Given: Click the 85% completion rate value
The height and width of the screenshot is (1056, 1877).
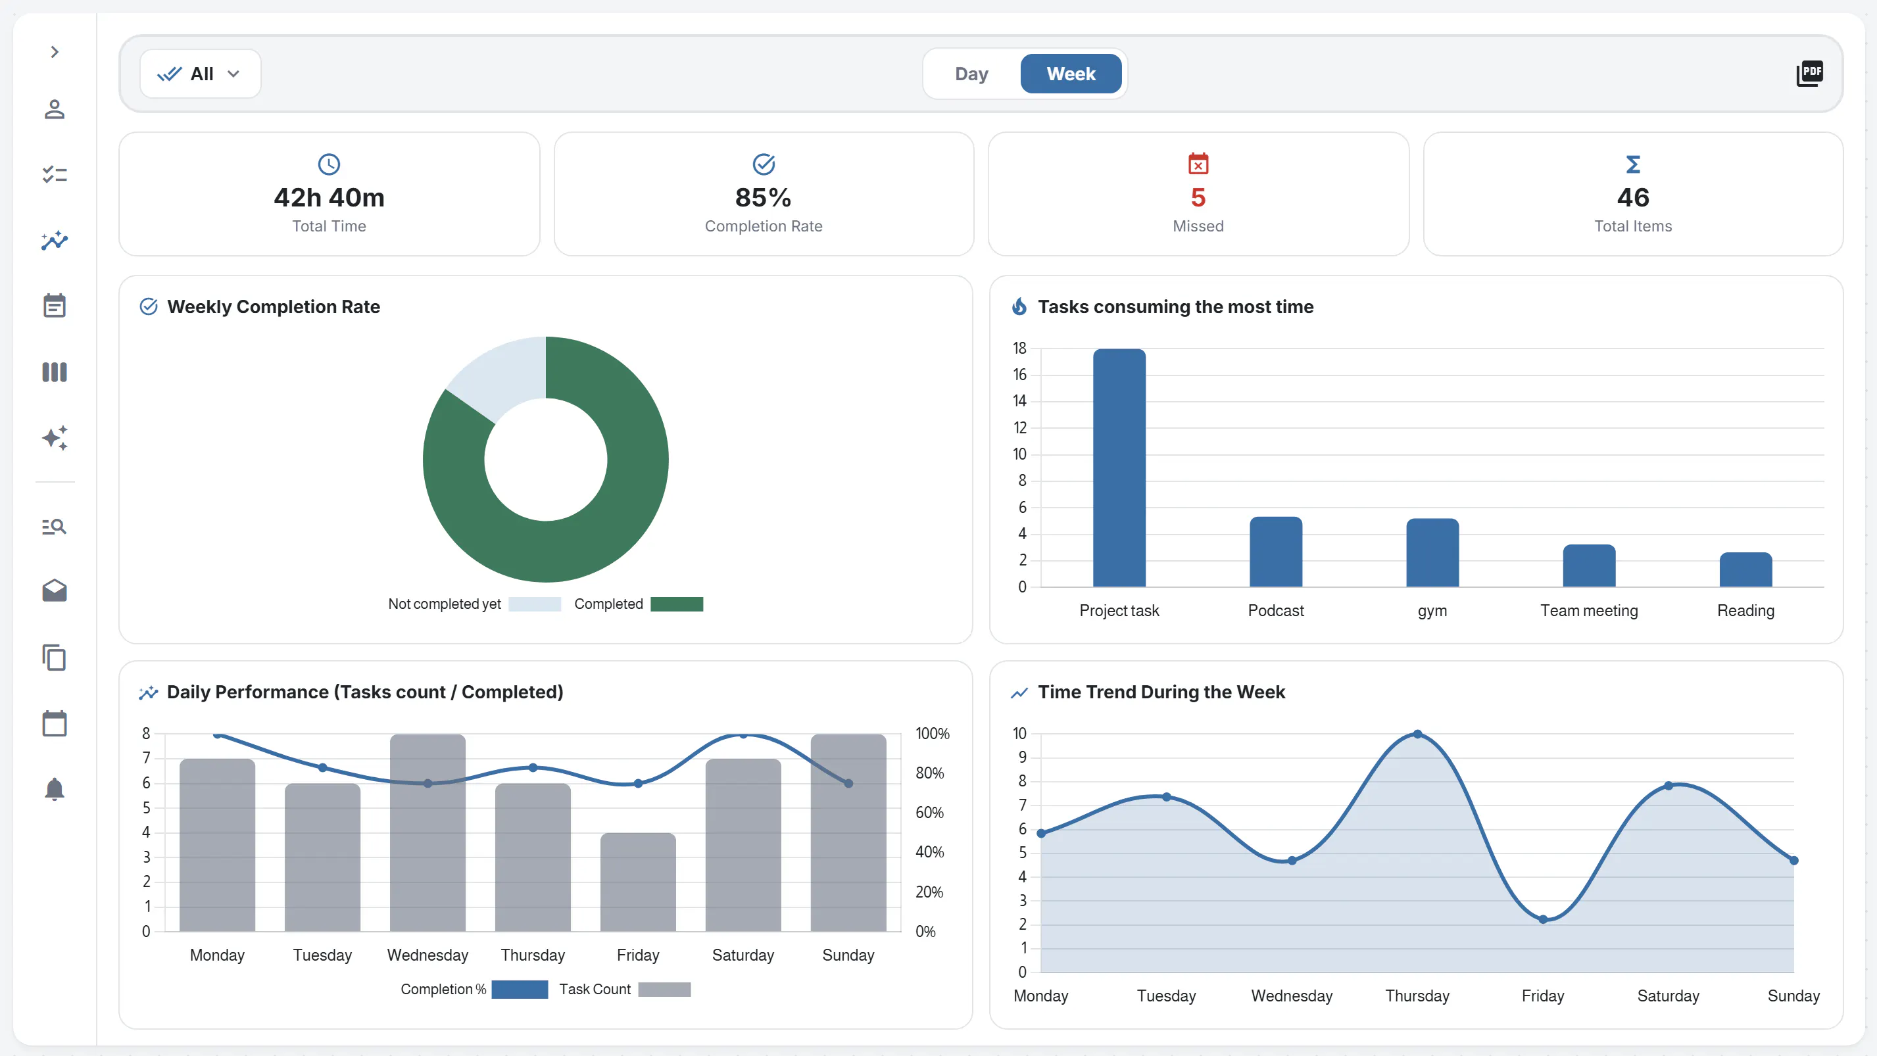Looking at the screenshot, I should [x=763, y=197].
